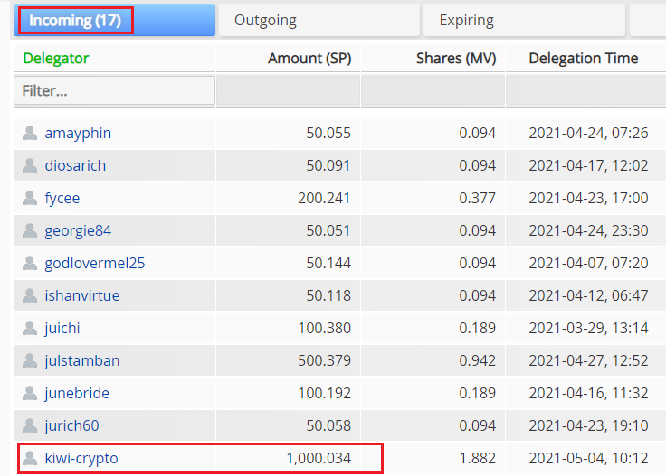The width and height of the screenshot is (666, 476).
Task: Open the ishanvirtue delegator profile link
Action: 82,295
